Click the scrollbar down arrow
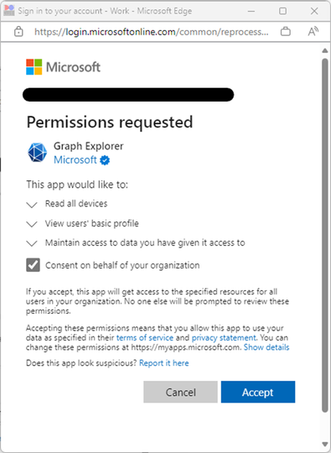The height and width of the screenshot is (453, 331). tap(325, 444)
